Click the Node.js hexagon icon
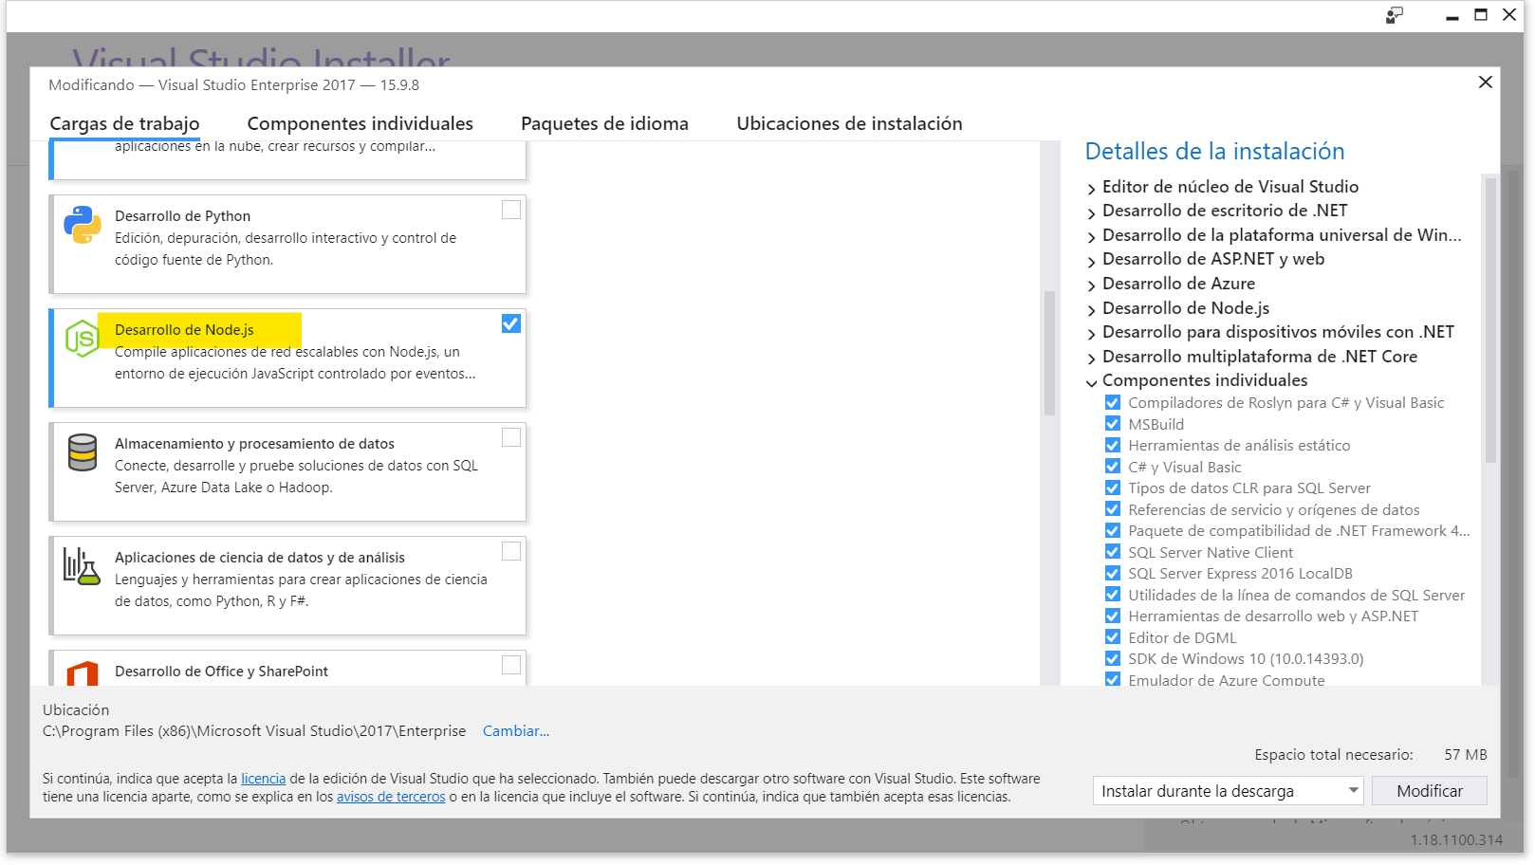Viewport: 1535px width, 865px height. [x=82, y=339]
